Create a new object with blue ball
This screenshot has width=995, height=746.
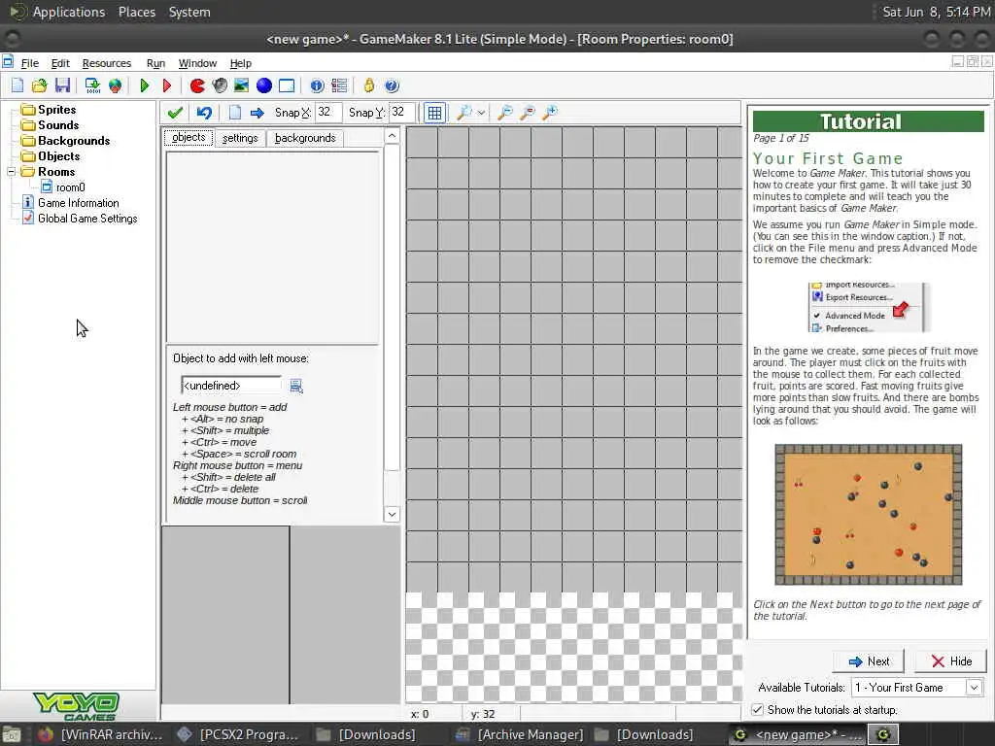point(264,85)
